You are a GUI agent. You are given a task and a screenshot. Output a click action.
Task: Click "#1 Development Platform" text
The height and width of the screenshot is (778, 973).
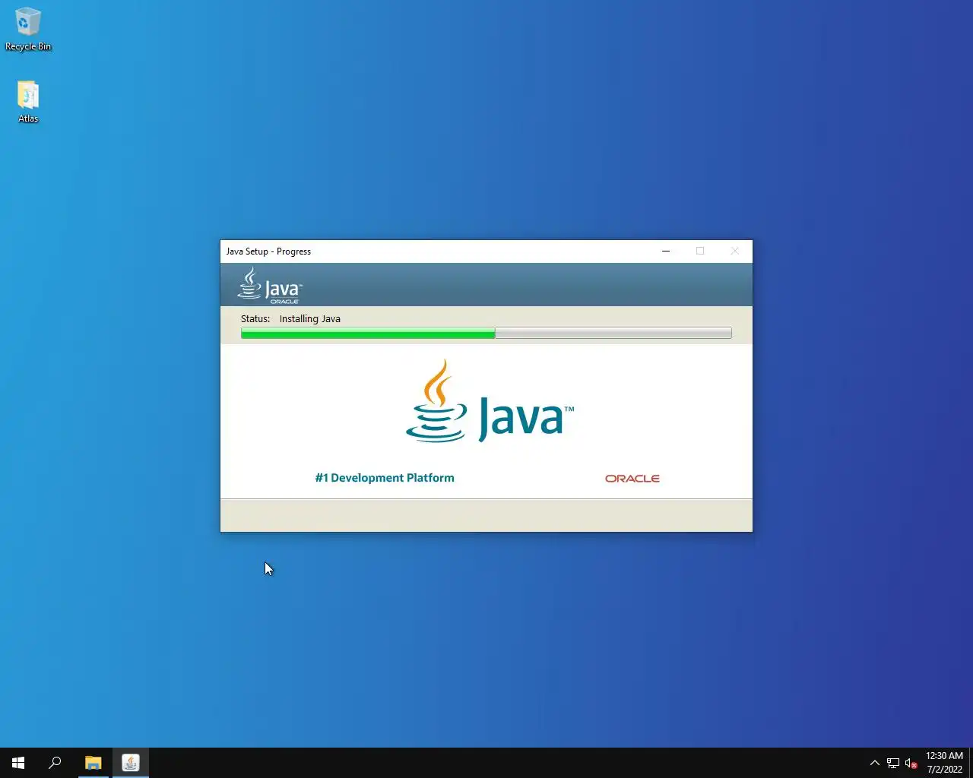click(385, 478)
